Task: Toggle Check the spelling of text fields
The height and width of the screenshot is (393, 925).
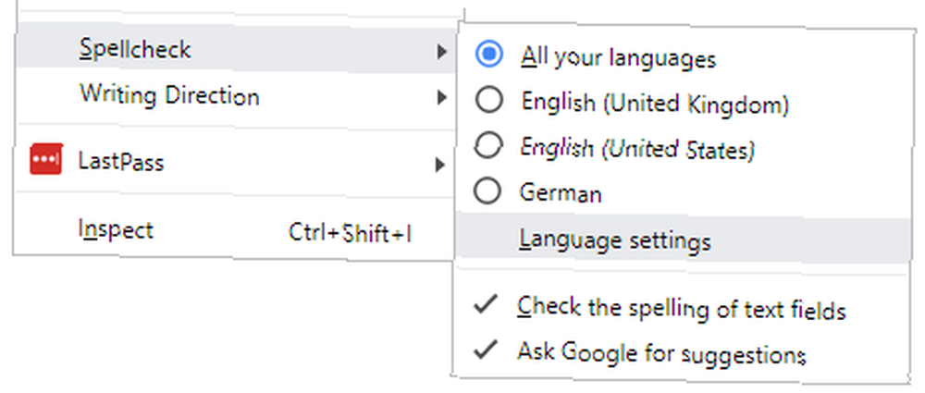Action: pyautogui.click(x=682, y=309)
